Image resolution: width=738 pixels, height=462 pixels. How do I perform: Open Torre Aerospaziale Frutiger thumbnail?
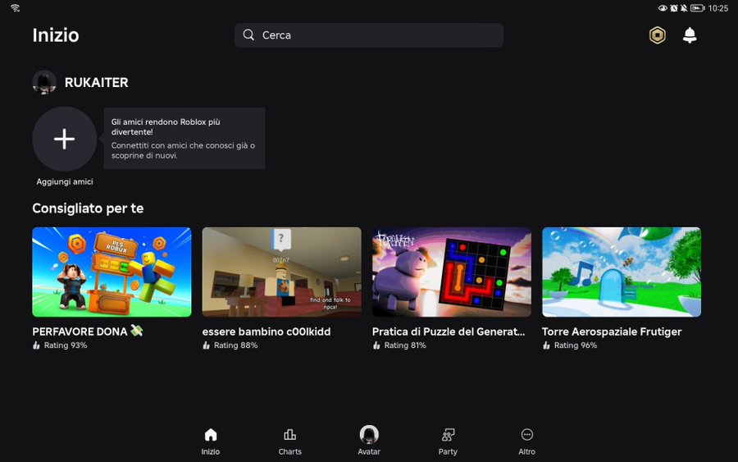coord(622,272)
